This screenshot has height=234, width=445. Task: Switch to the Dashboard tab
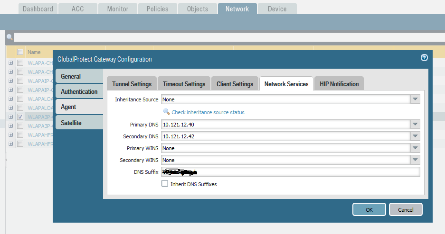point(38,9)
